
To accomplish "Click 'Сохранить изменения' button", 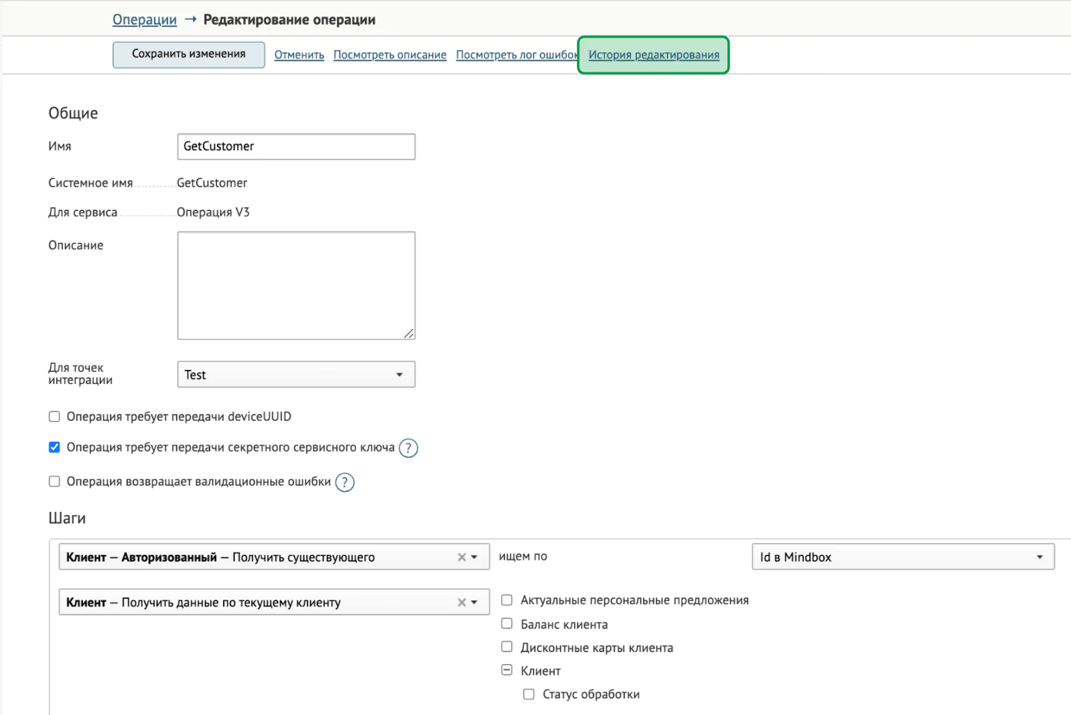I will pos(189,54).
